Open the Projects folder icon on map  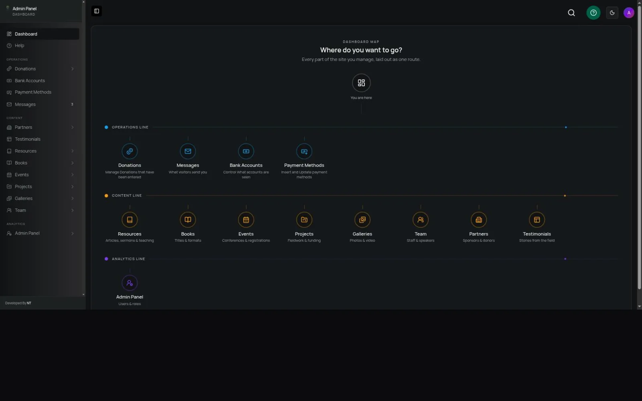(304, 220)
